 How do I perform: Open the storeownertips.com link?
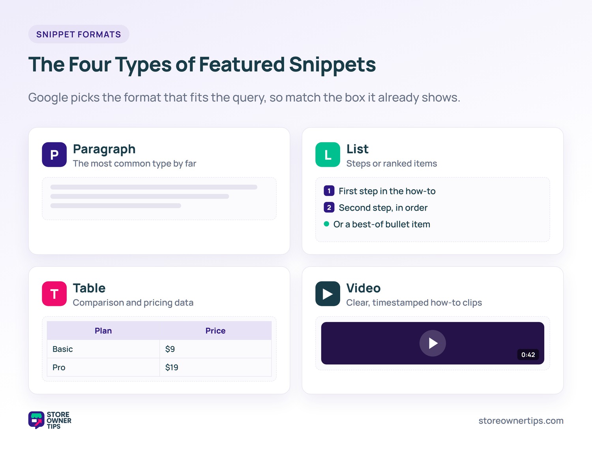(521, 420)
